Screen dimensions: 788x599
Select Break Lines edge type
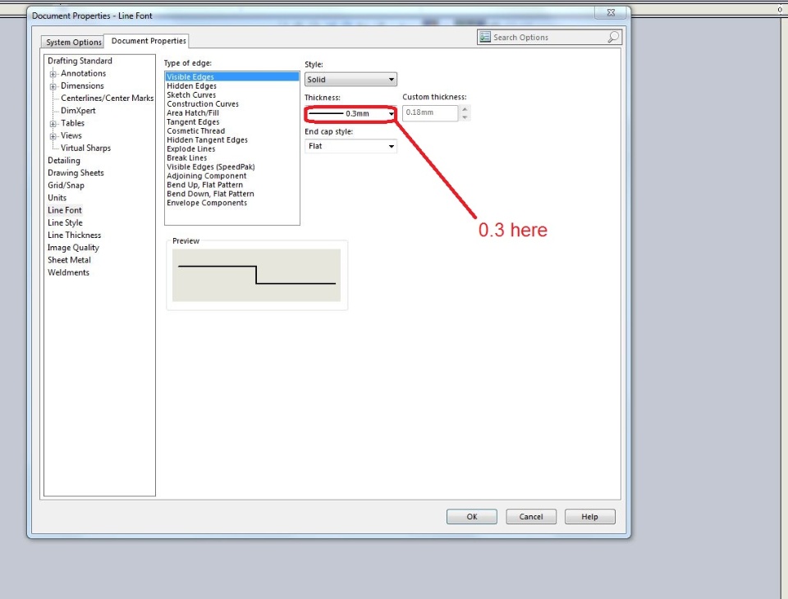pyautogui.click(x=186, y=158)
